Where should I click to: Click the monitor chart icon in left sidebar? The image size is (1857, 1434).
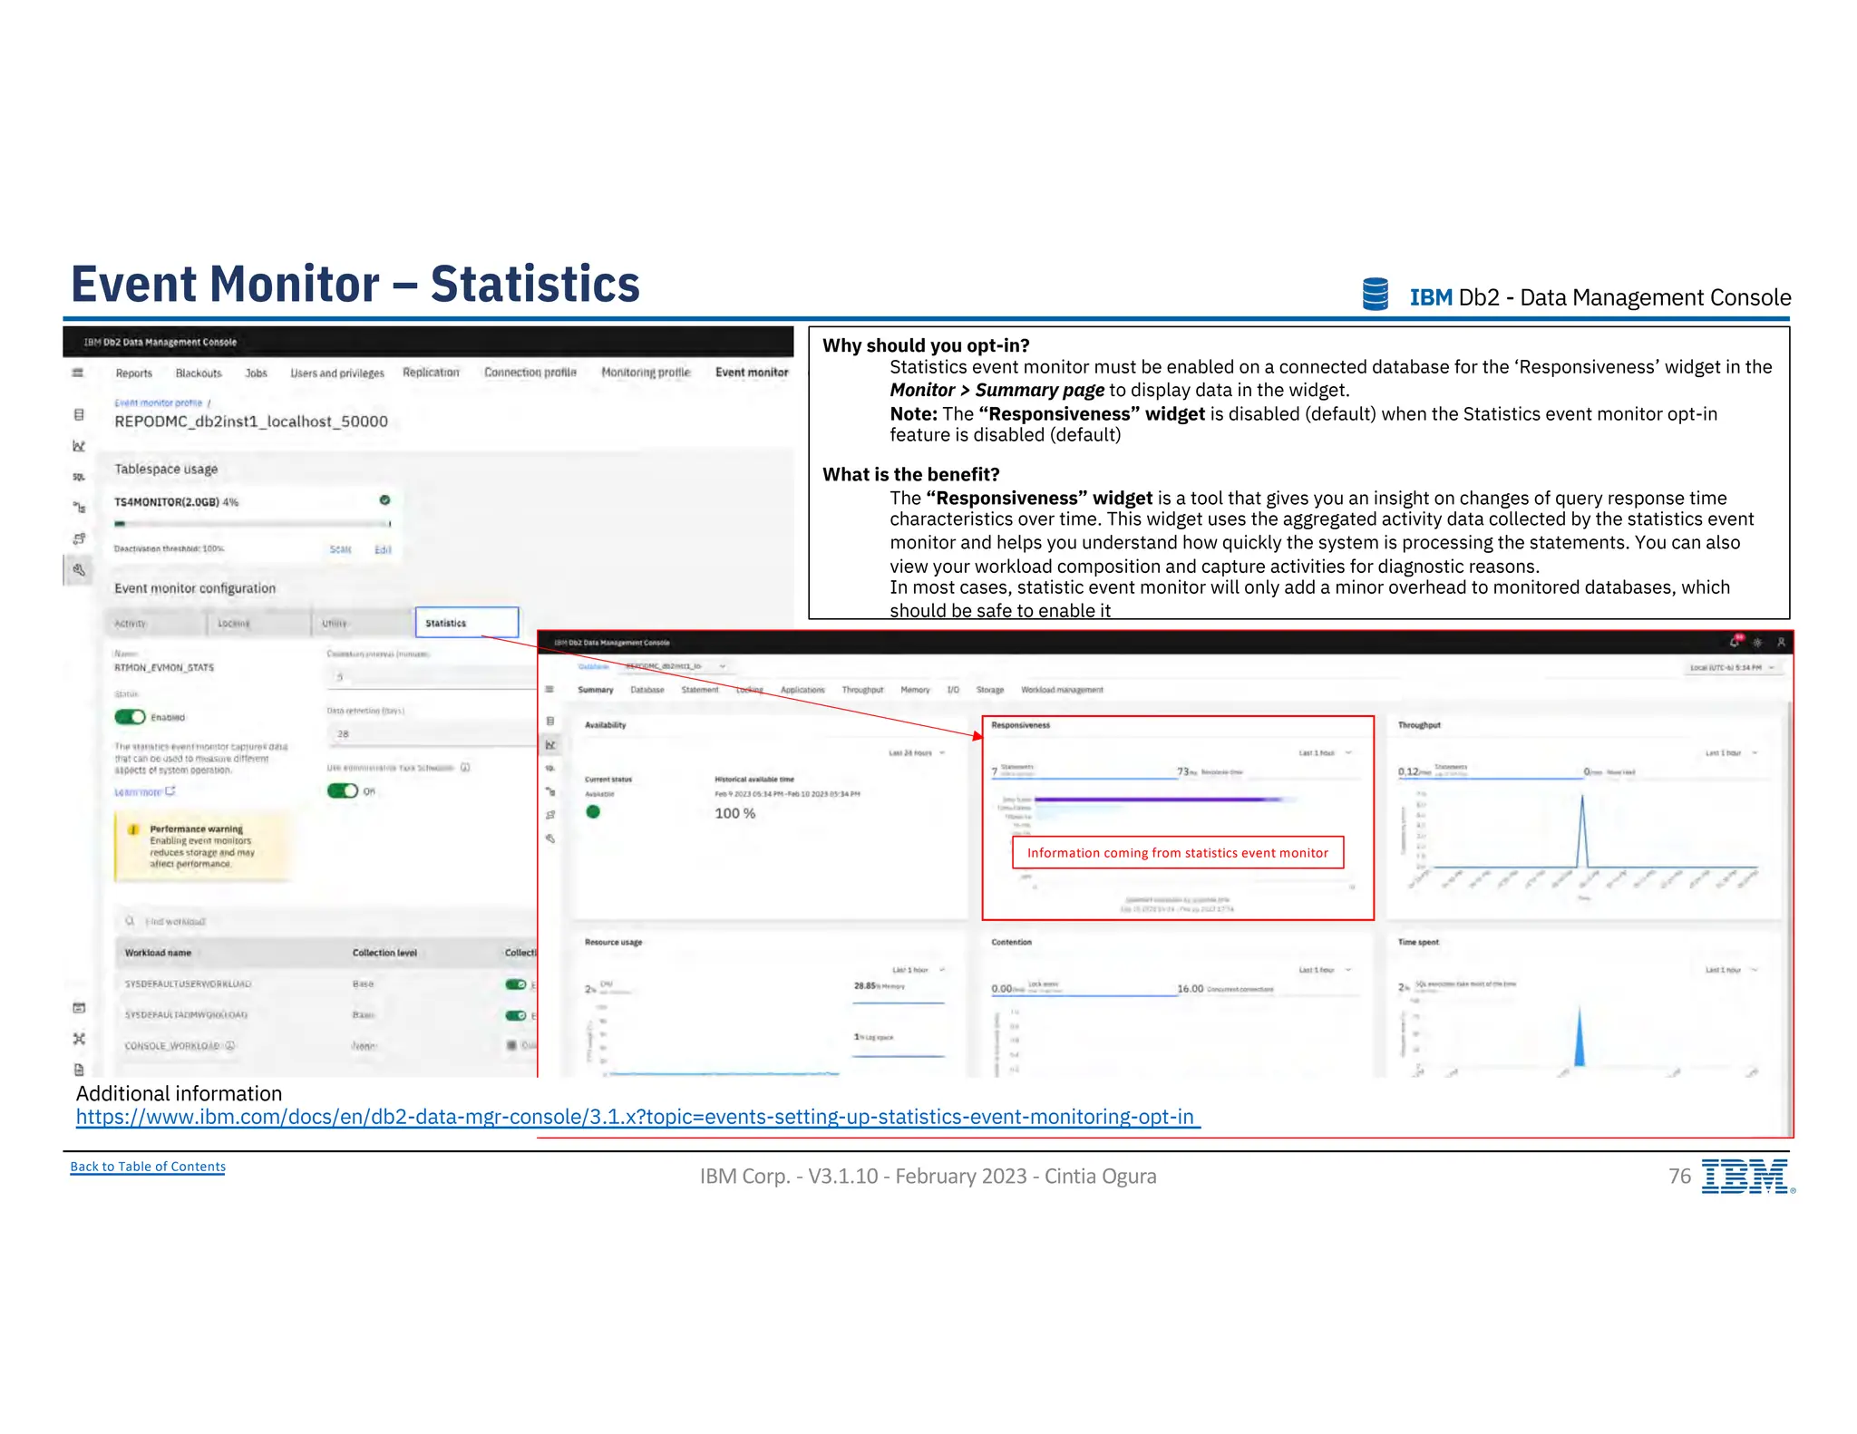[x=79, y=446]
